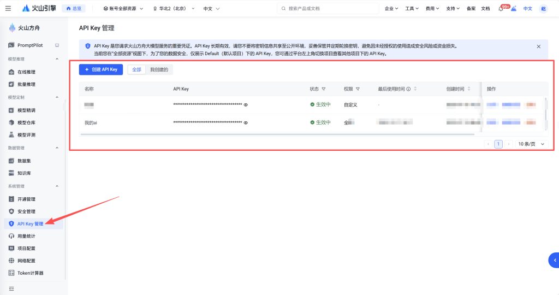Open the 文档 link in top bar
559x295 pixels.
coord(485,9)
